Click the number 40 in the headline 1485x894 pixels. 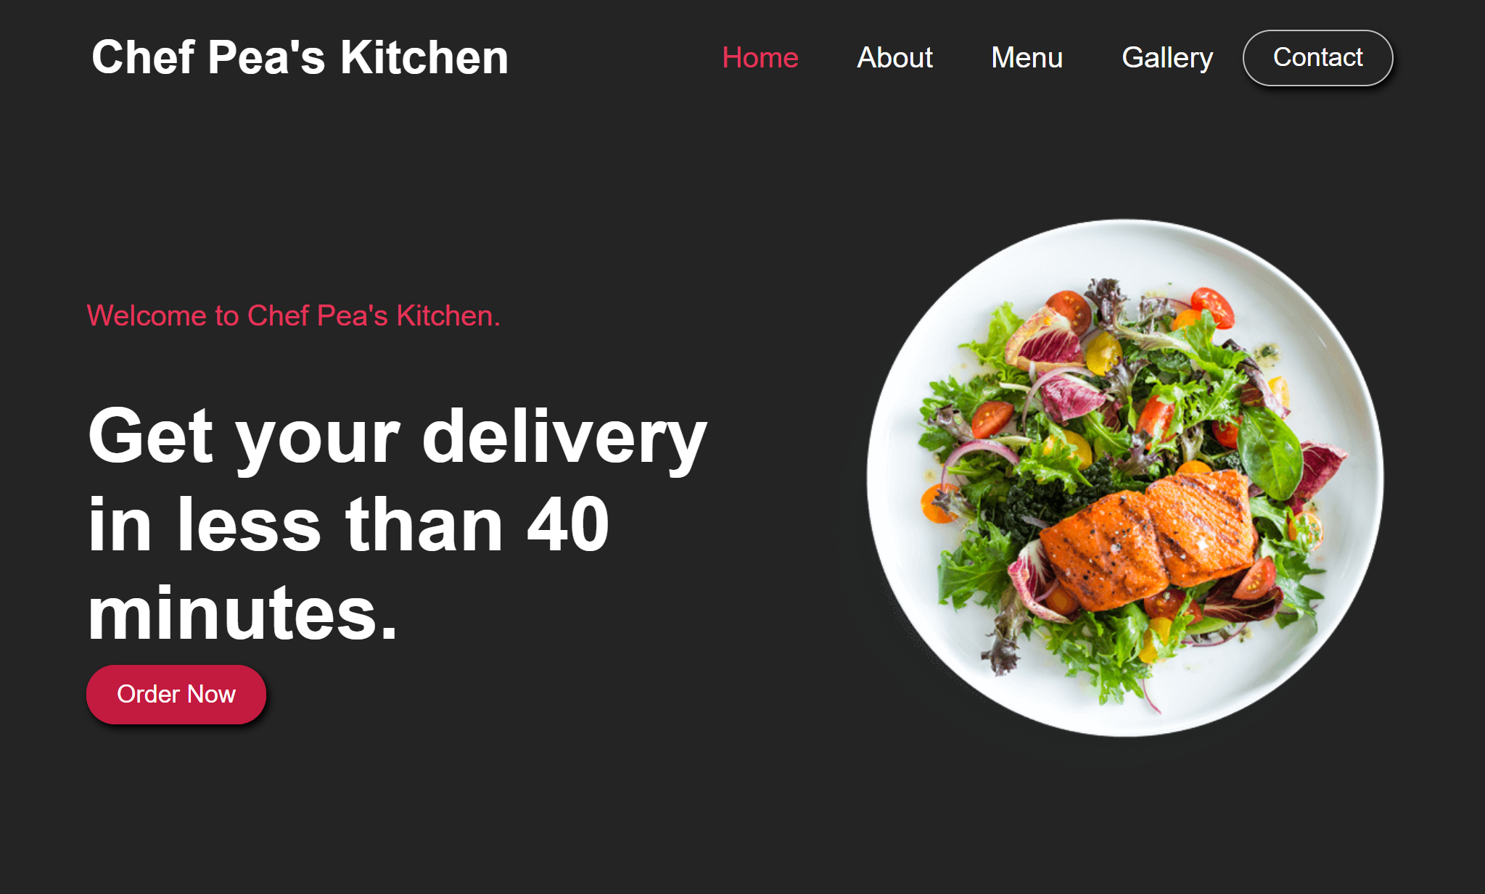coord(568,524)
